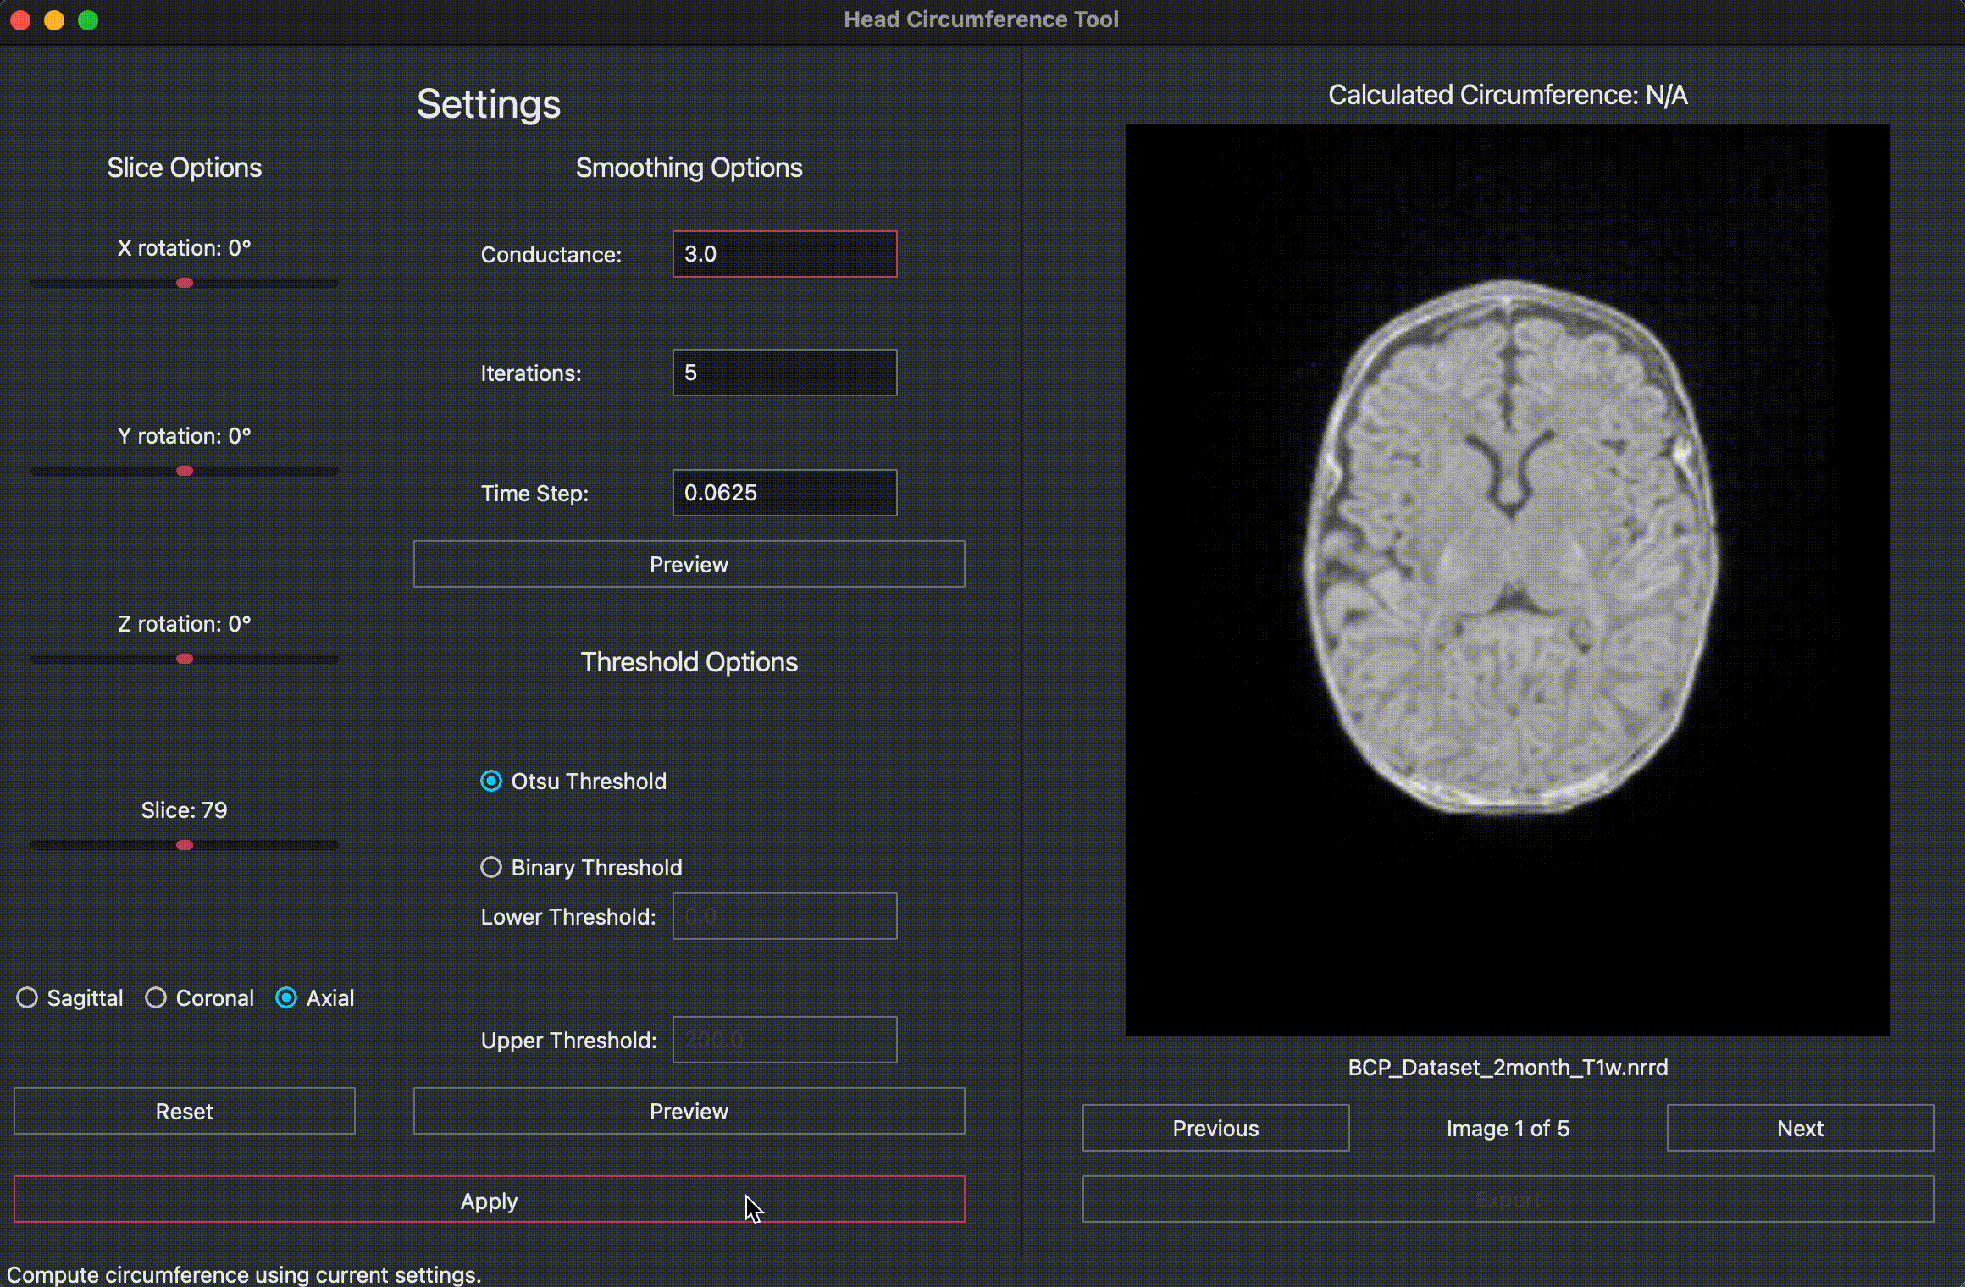The height and width of the screenshot is (1287, 1965).
Task: Click the Preview button under Smoothing Options
Action: (688, 563)
